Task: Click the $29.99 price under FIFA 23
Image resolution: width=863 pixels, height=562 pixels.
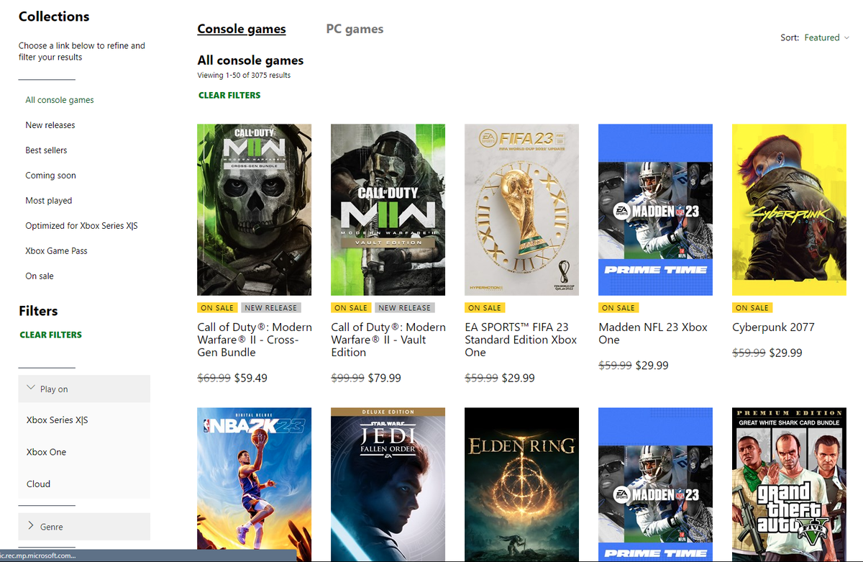Action: pos(519,378)
